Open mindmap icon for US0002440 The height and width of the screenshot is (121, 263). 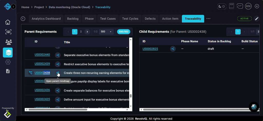point(58,55)
